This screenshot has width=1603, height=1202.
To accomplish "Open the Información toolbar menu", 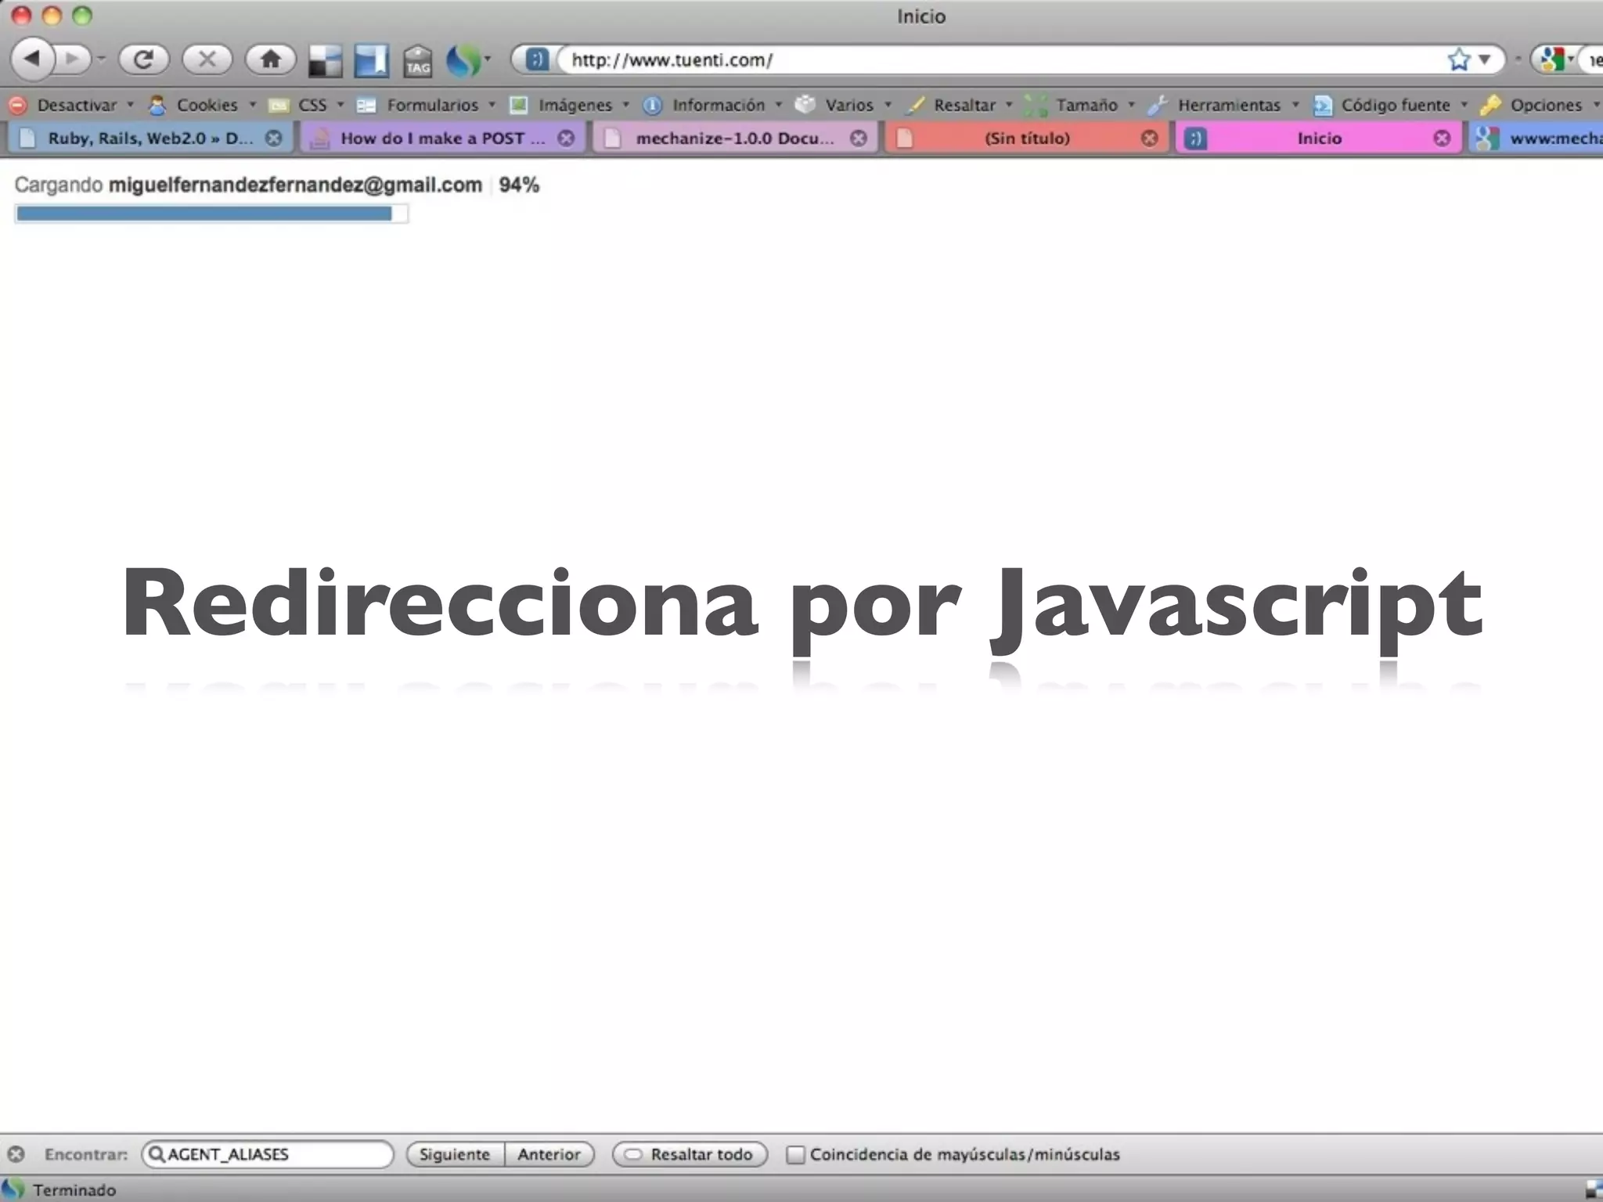I will point(712,105).
